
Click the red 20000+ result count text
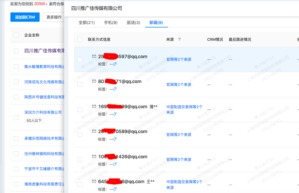pyautogui.click(x=40, y=4)
